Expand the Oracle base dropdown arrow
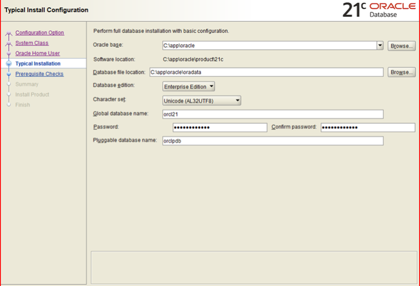Screen dimensions: 420x286 [380, 45]
